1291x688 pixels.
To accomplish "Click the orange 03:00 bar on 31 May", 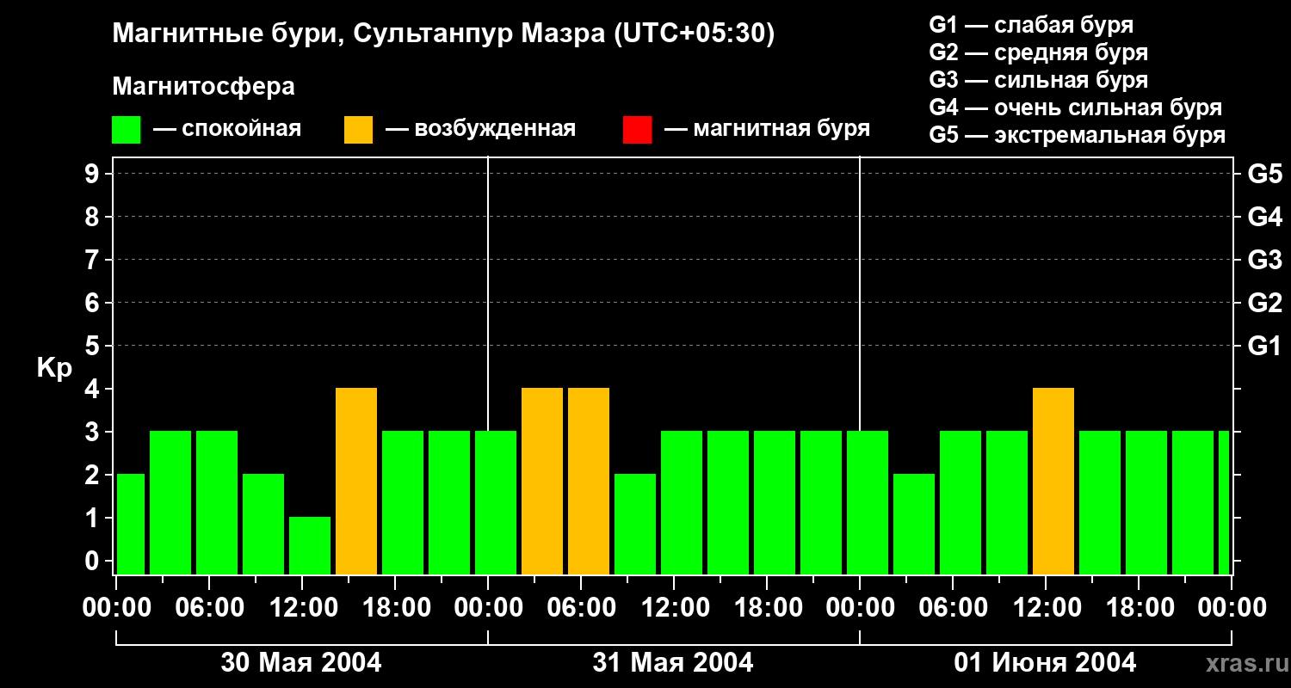I will coord(542,481).
